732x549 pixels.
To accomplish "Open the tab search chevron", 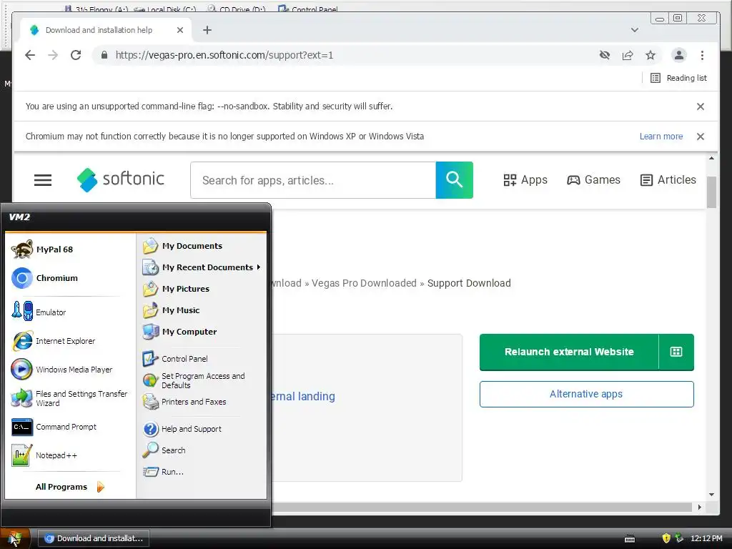I will tap(635, 30).
